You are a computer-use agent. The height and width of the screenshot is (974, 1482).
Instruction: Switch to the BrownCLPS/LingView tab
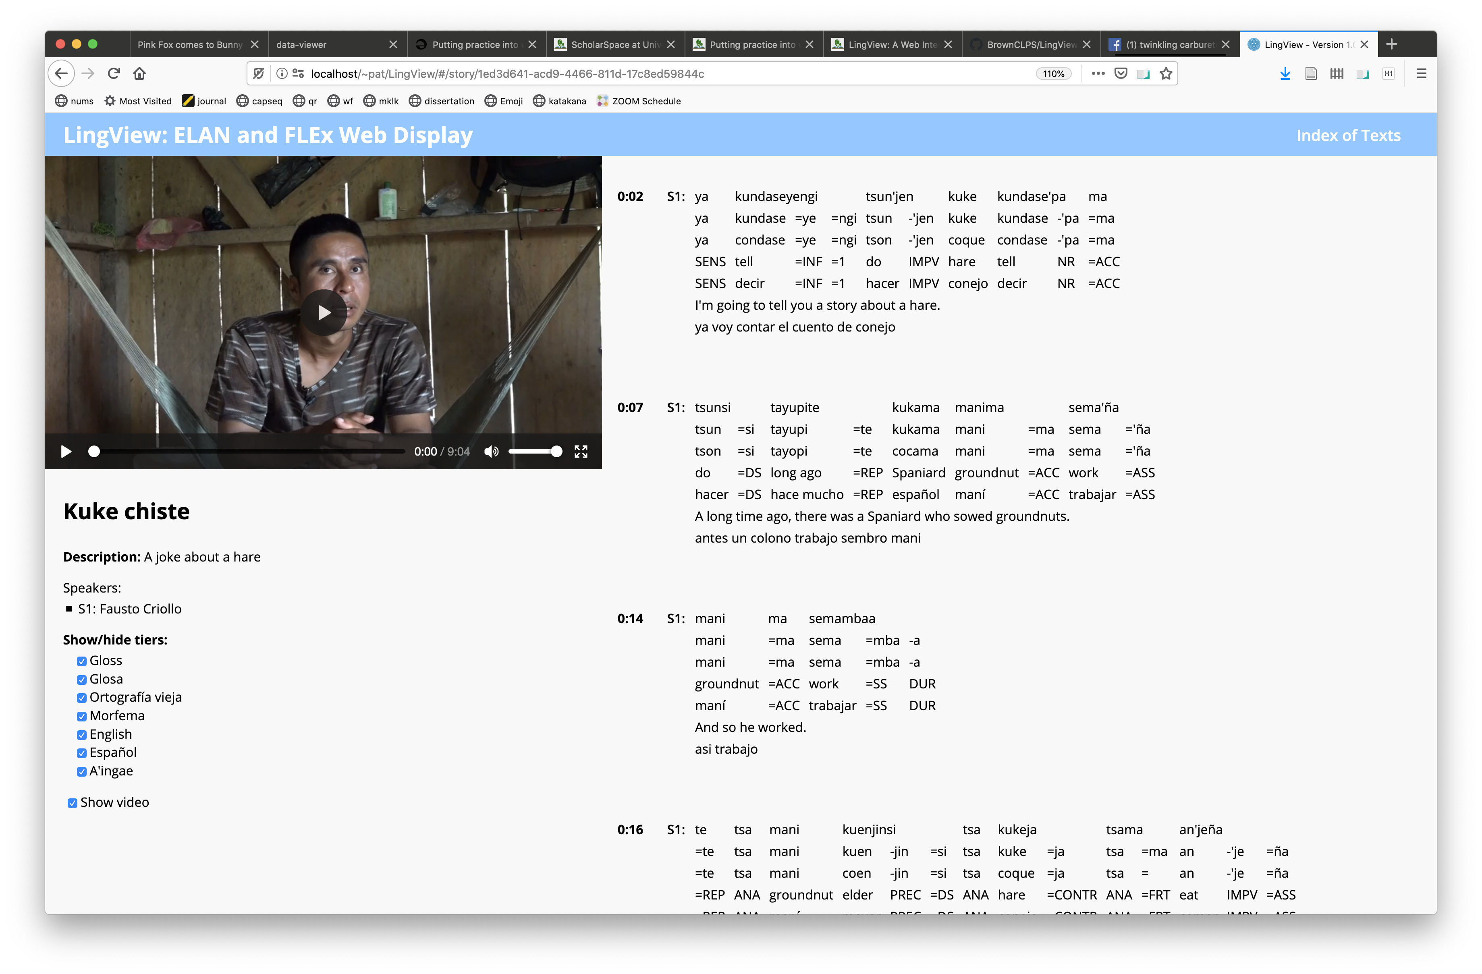tap(1031, 44)
